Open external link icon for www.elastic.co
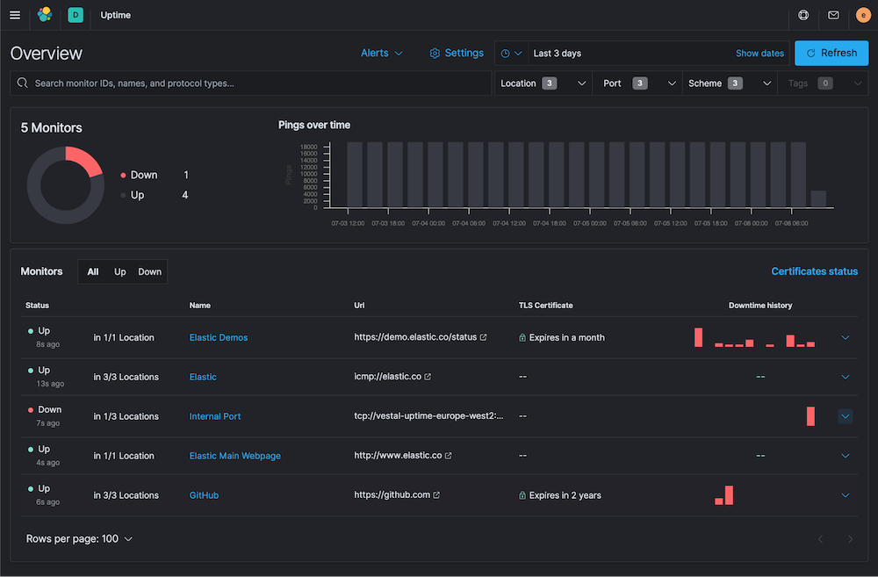The height and width of the screenshot is (577, 878). 449,456
